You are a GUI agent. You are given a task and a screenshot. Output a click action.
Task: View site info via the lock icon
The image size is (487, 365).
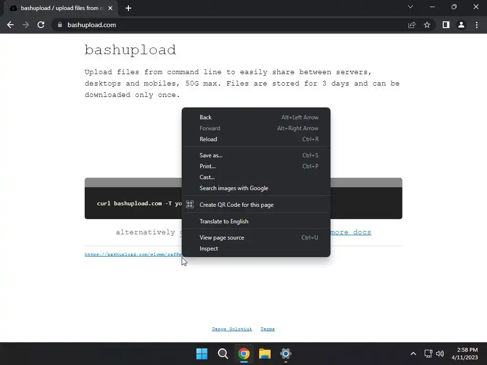pyautogui.click(x=60, y=25)
